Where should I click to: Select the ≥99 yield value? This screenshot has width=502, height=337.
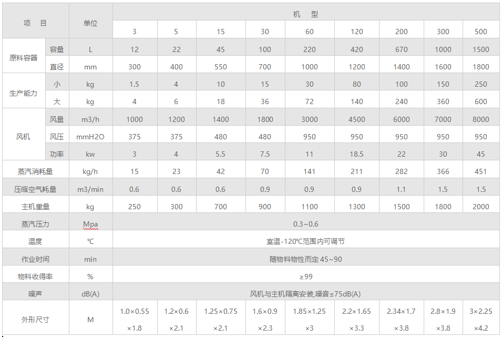[305, 277]
